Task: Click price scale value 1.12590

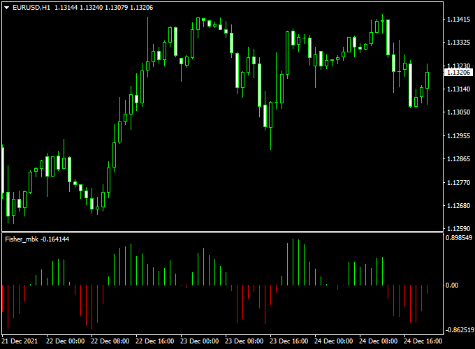Action: [459, 228]
